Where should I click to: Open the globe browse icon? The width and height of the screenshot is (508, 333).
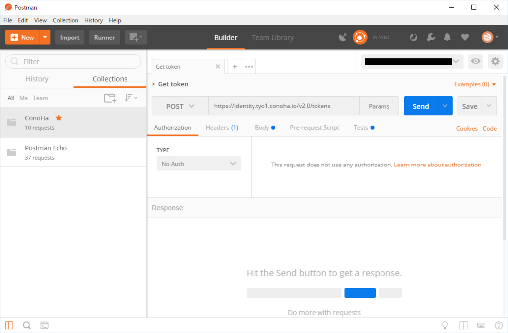(413, 37)
